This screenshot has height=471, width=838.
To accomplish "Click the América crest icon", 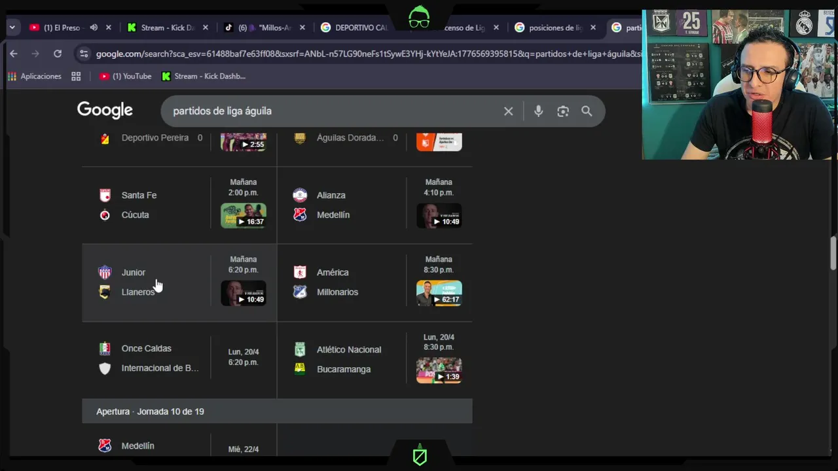I will coord(300,272).
